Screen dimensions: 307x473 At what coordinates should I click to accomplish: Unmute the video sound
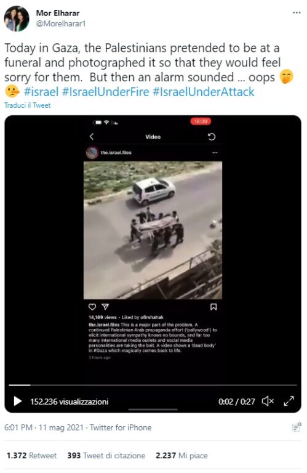pos(268,401)
